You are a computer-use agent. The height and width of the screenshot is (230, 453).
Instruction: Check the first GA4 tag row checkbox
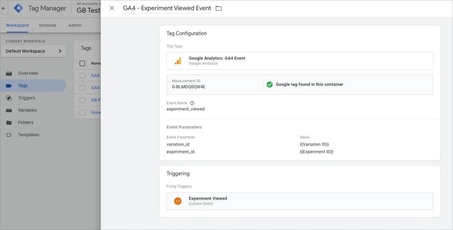click(82, 75)
